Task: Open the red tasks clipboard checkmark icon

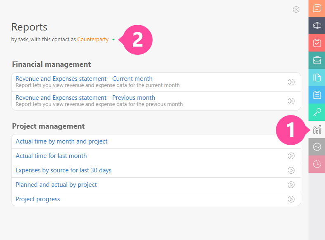Action: 317,43
